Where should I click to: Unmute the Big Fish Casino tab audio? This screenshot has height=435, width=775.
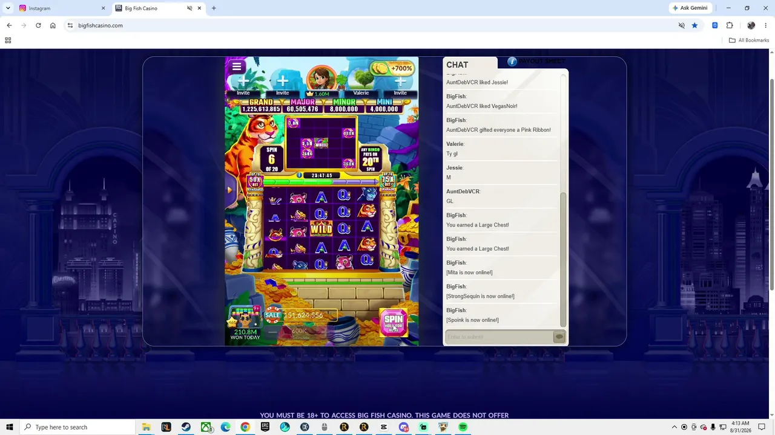[x=190, y=8]
